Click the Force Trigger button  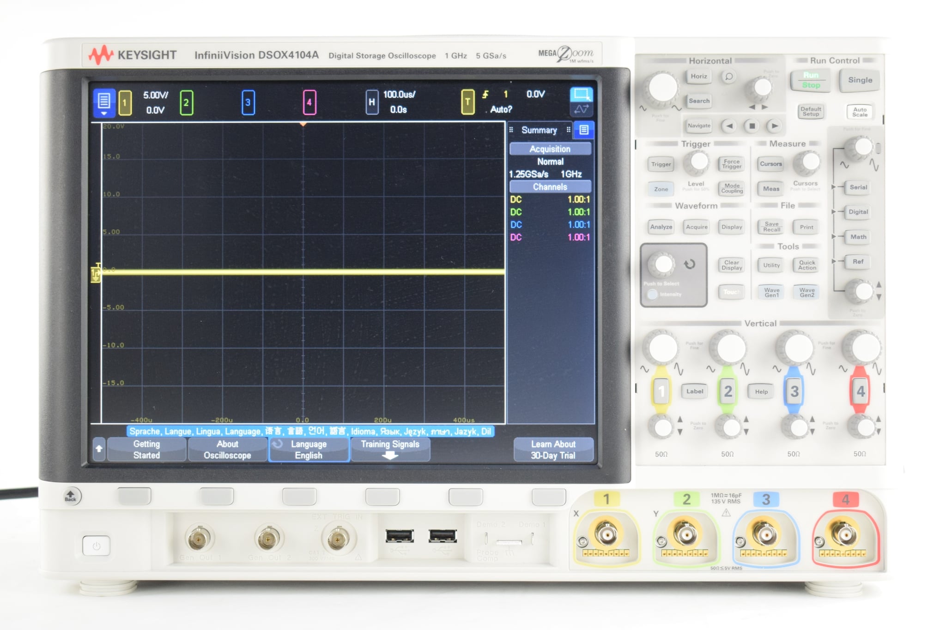point(732,164)
